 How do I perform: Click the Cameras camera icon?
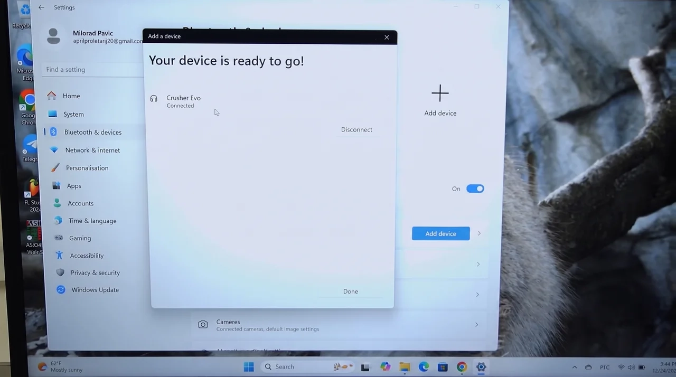point(203,325)
